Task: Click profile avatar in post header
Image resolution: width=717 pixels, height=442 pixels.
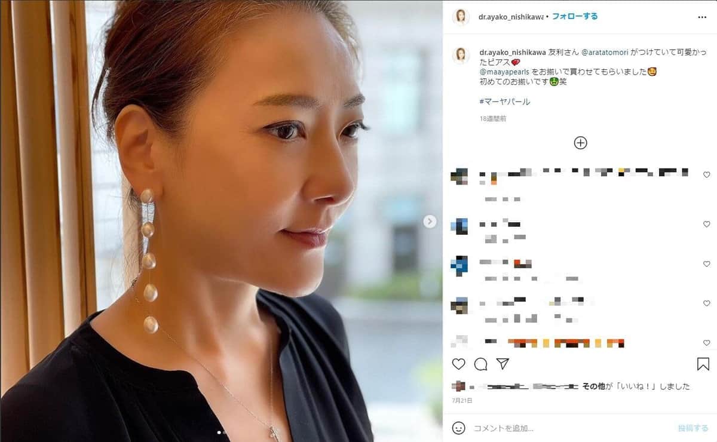Action: [460, 17]
